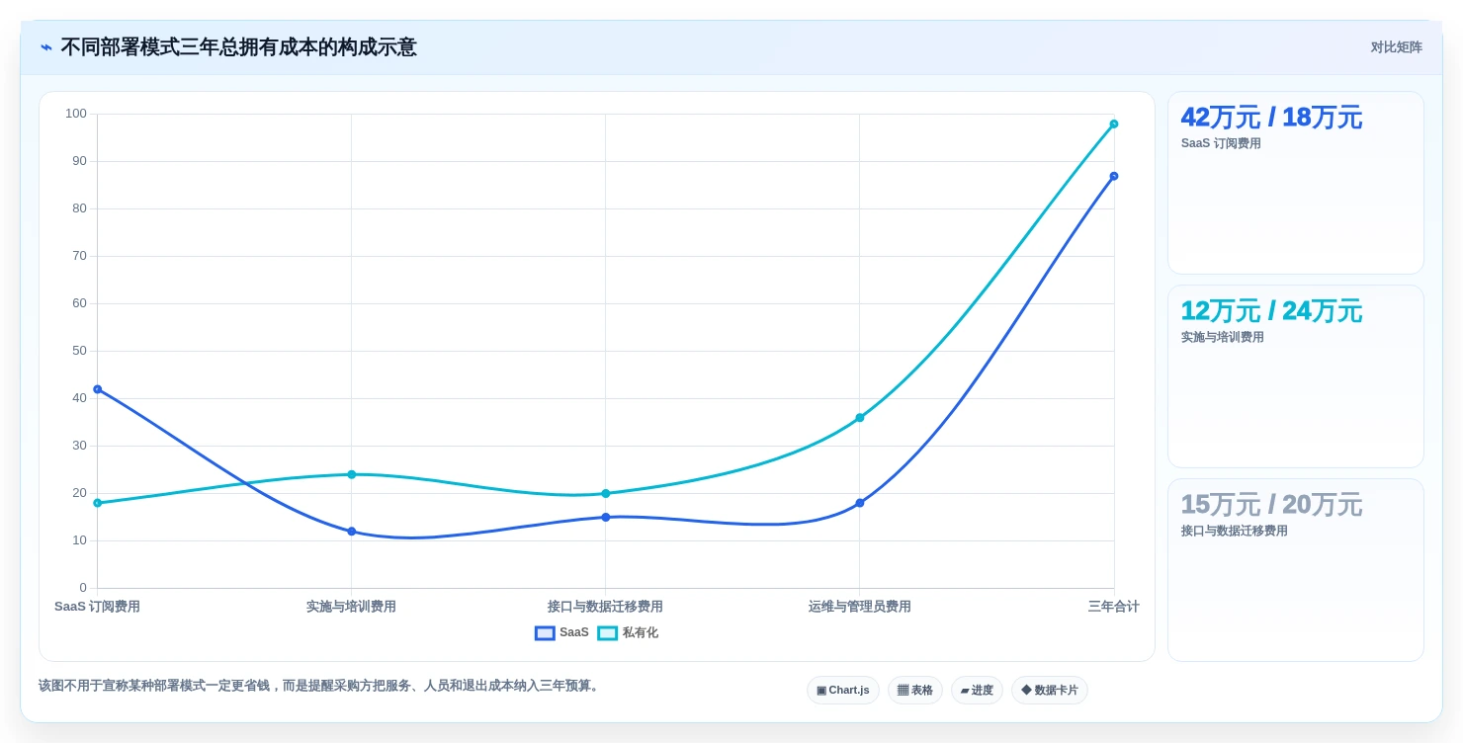Click the SaaS point at 三年合计
This screenshot has height=743, width=1463.
coord(1113,176)
